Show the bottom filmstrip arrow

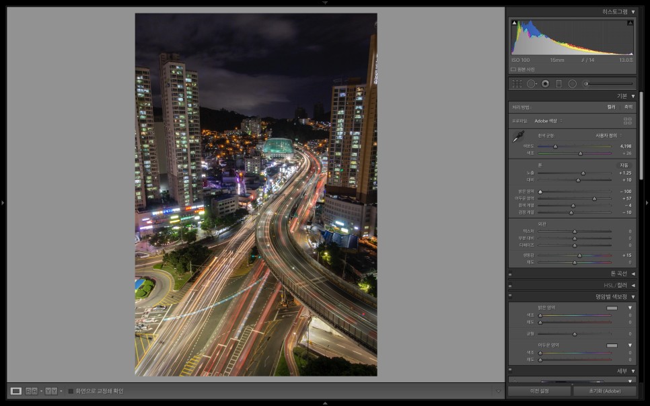coord(325,403)
